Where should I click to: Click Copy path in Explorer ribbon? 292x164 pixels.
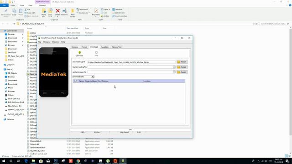coord(30,13)
